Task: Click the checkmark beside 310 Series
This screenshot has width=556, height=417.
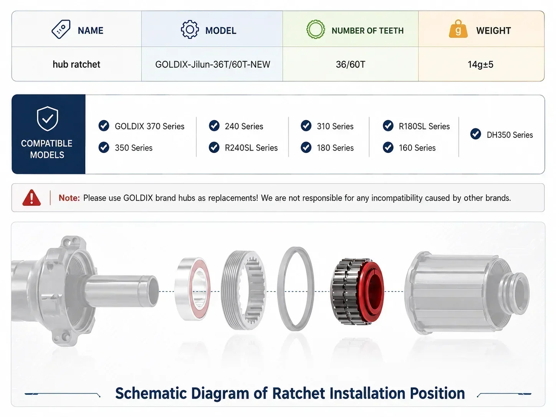Action: tap(306, 126)
